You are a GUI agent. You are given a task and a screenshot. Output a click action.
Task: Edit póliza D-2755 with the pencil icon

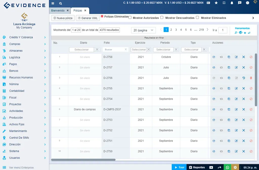(236, 88)
